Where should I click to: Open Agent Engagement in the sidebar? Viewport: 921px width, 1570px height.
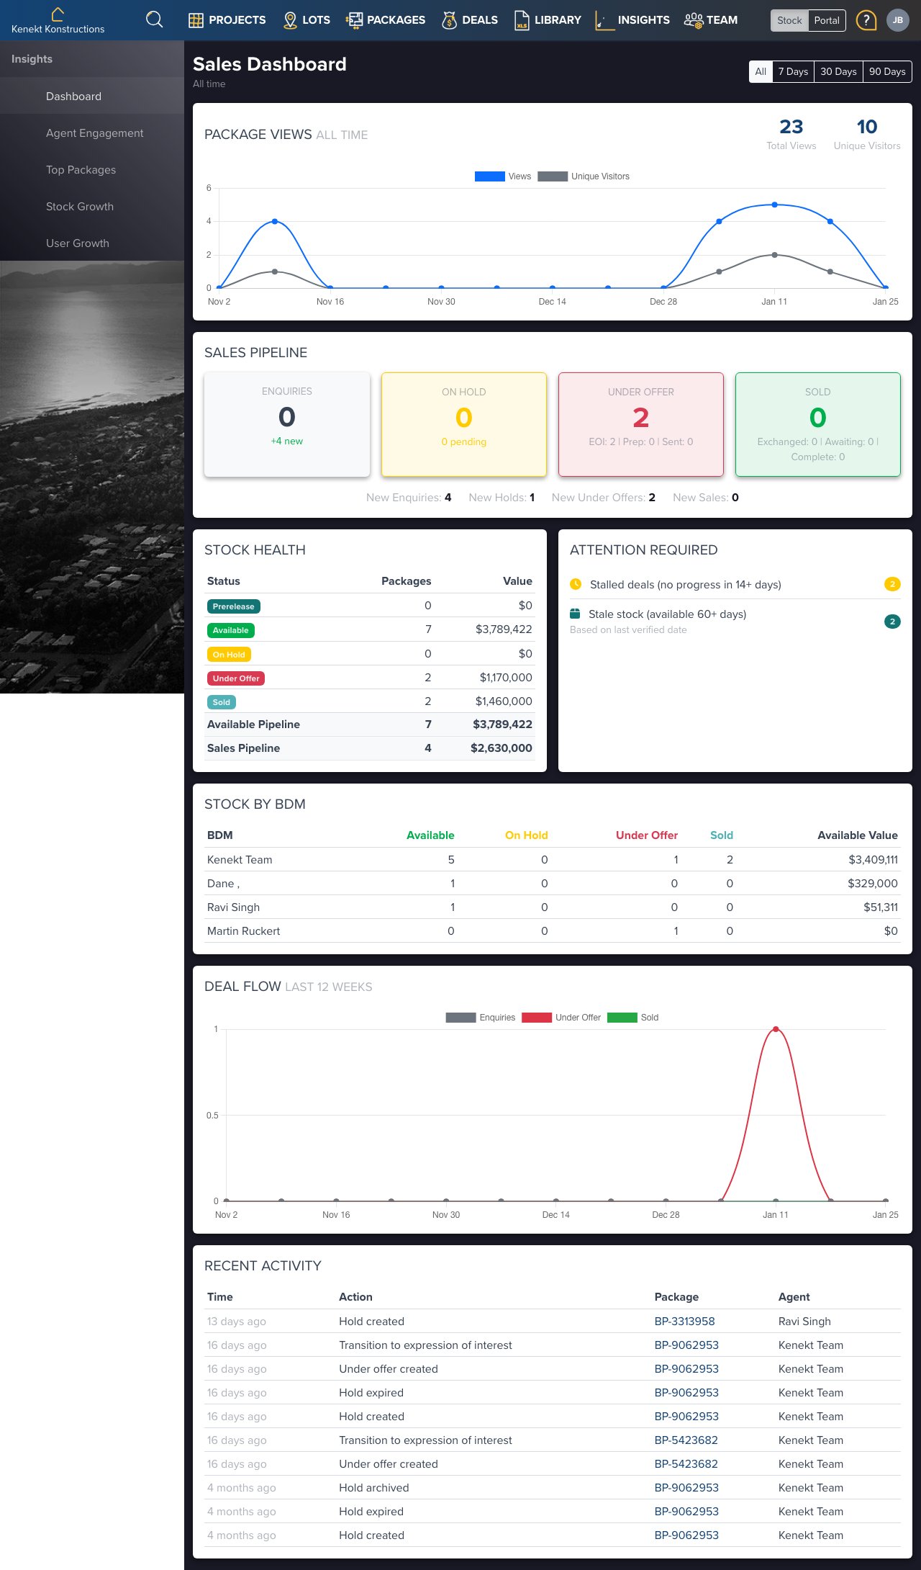pos(92,133)
